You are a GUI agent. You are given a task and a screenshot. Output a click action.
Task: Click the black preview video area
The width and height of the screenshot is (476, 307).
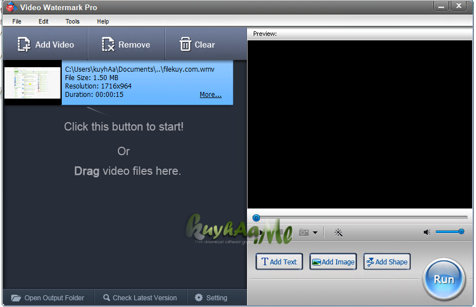[x=360, y=124]
